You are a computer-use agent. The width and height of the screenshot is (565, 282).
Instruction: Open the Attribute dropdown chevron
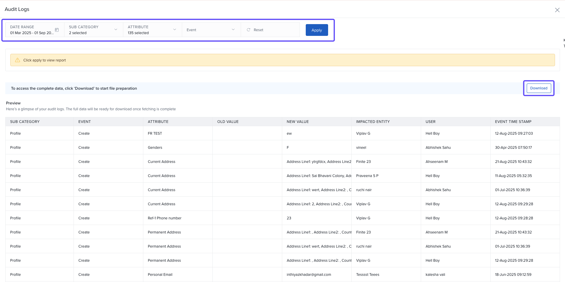pyautogui.click(x=175, y=30)
